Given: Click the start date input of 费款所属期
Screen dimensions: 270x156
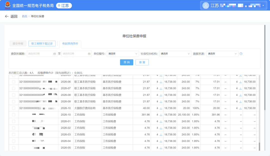Looking at the screenshot, I should tap(42, 54).
